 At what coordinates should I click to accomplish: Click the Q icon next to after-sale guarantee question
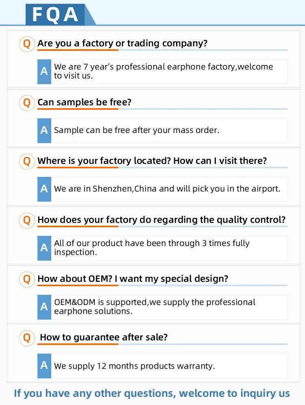[x=27, y=337]
